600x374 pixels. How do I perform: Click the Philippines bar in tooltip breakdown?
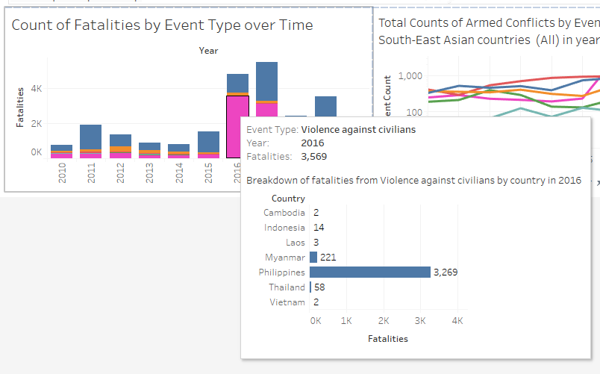coord(369,272)
